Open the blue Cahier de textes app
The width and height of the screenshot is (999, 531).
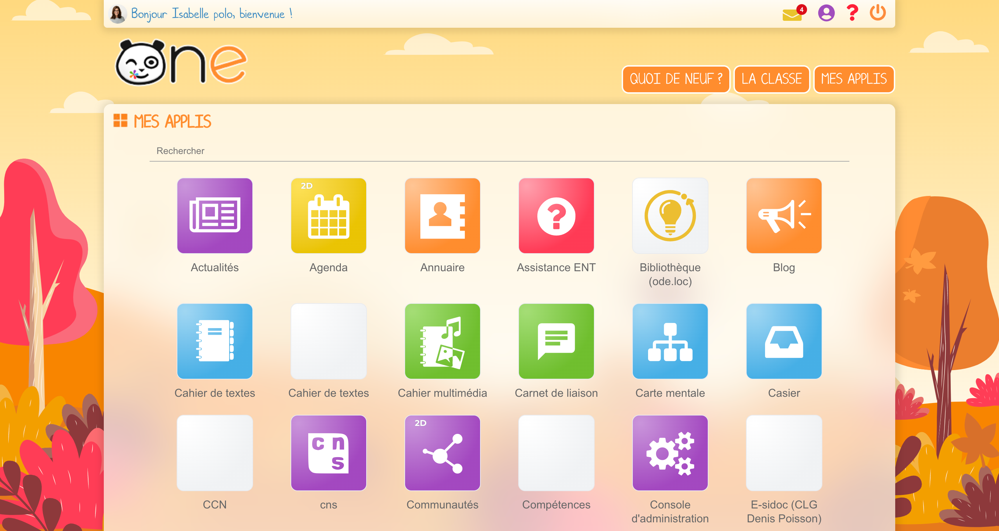215,341
